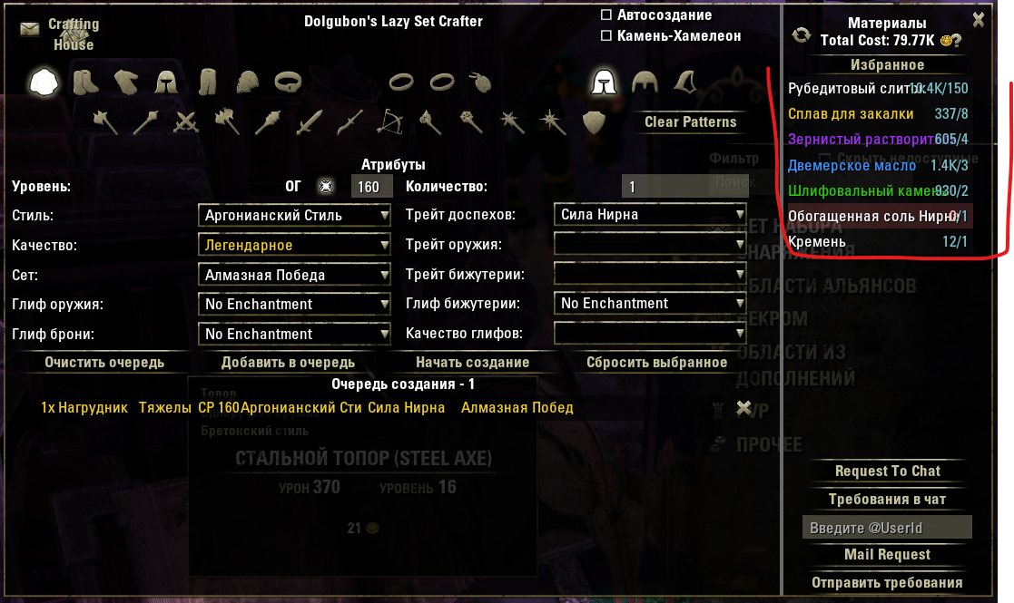Image resolution: width=1014 pixels, height=603 pixels.
Task: Open the mail envelope icon
Action: point(30,29)
